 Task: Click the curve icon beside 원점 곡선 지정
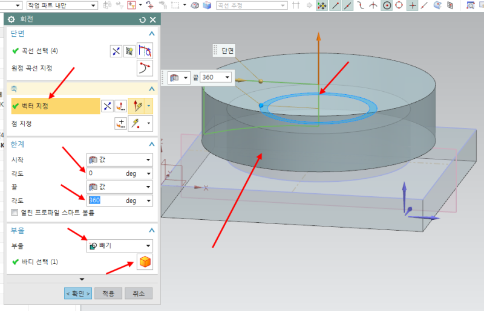pyautogui.click(x=145, y=68)
